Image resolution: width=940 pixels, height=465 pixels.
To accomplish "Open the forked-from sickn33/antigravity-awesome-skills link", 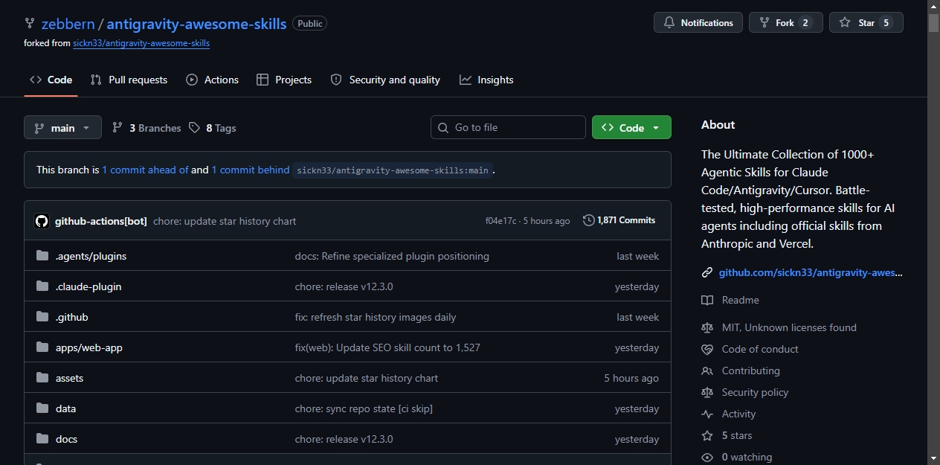I will [141, 43].
